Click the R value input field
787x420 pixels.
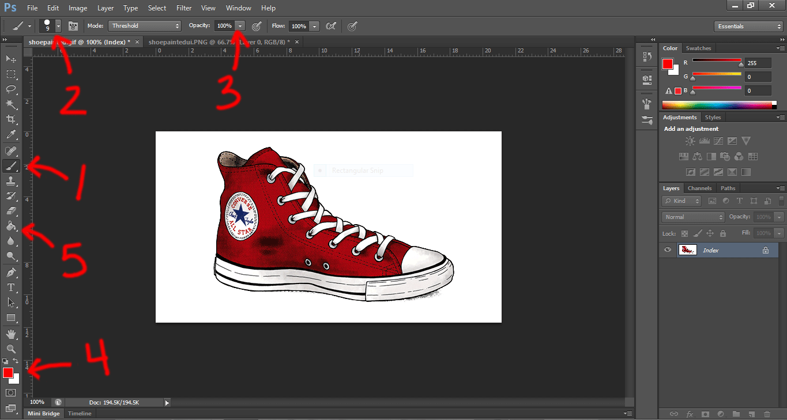(758, 63)
